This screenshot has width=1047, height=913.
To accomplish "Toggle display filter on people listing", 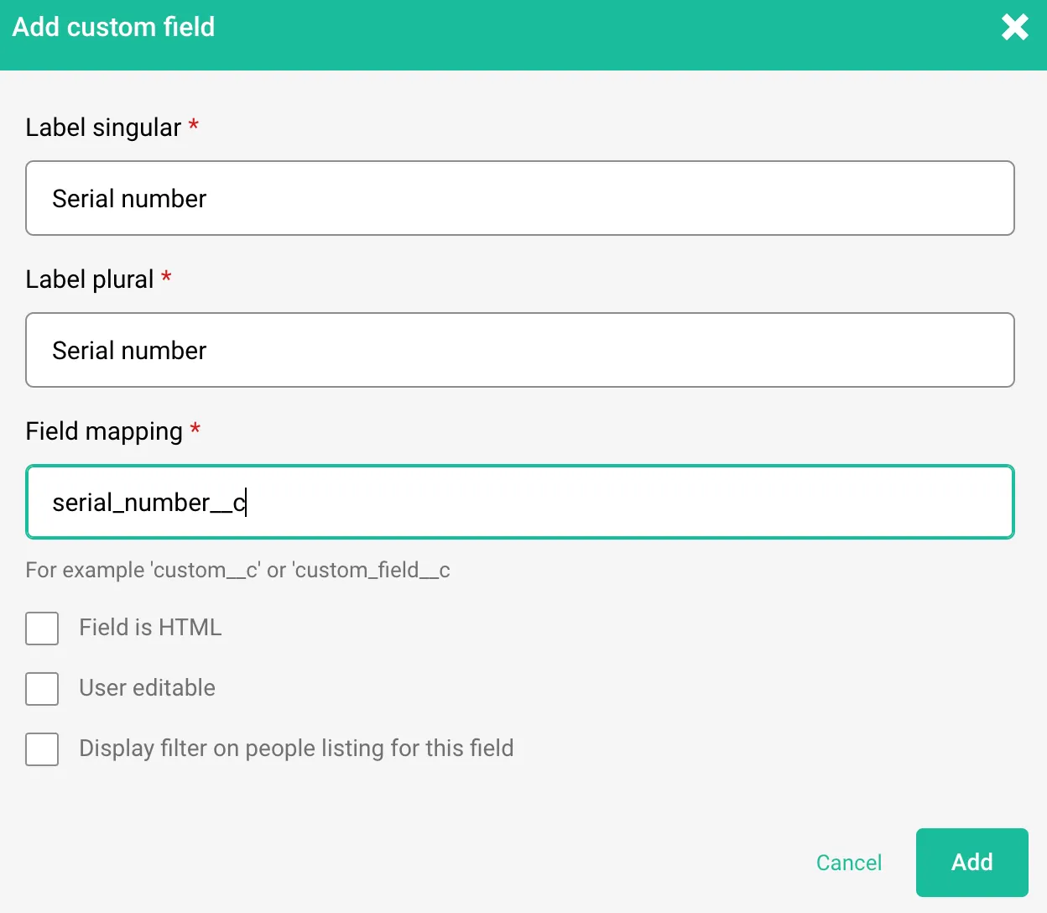I will pyautogui.click(x=42, y=749).
